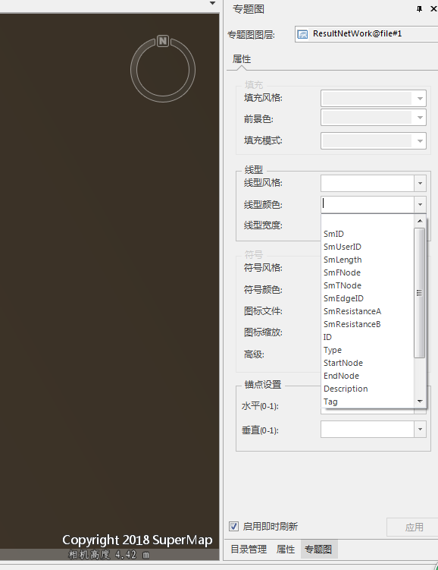Click the list scrollbar up arrow
Image resolution: width=438 pixels, height=570 pixels.
point(420,221)
